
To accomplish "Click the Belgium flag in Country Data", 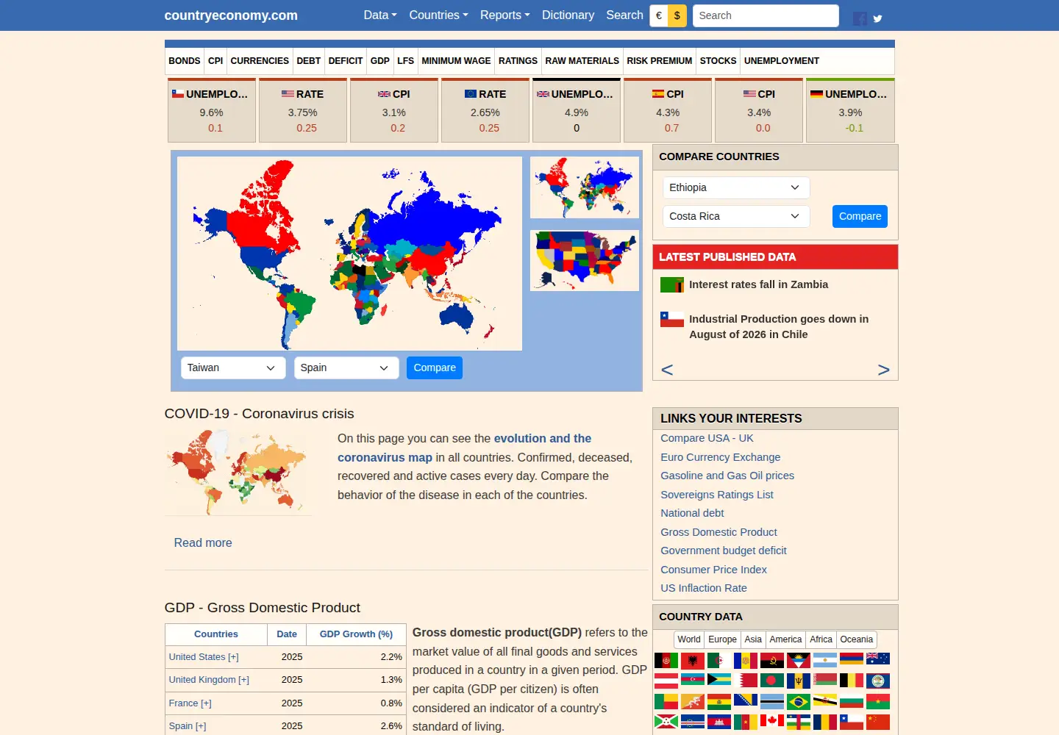I will coord(852,681).
